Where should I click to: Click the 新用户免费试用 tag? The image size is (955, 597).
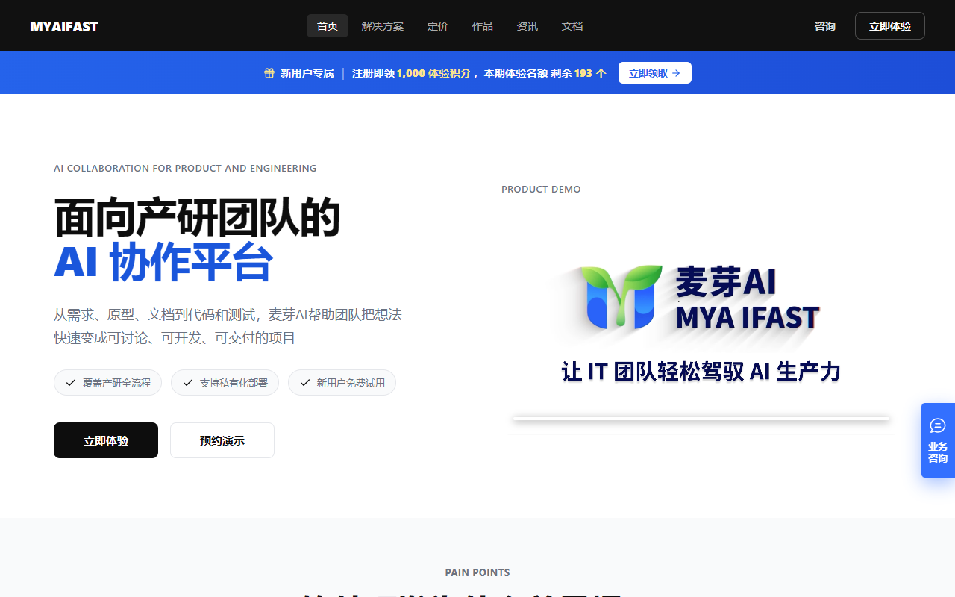point(342,383)
